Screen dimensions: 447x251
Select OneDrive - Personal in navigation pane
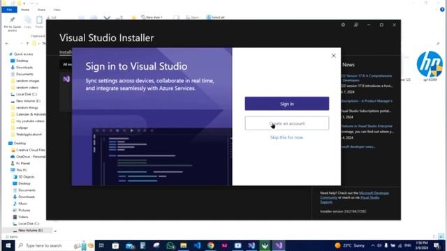(x=31, y=157)
